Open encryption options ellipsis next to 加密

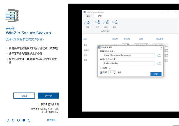tap(109, 68)
